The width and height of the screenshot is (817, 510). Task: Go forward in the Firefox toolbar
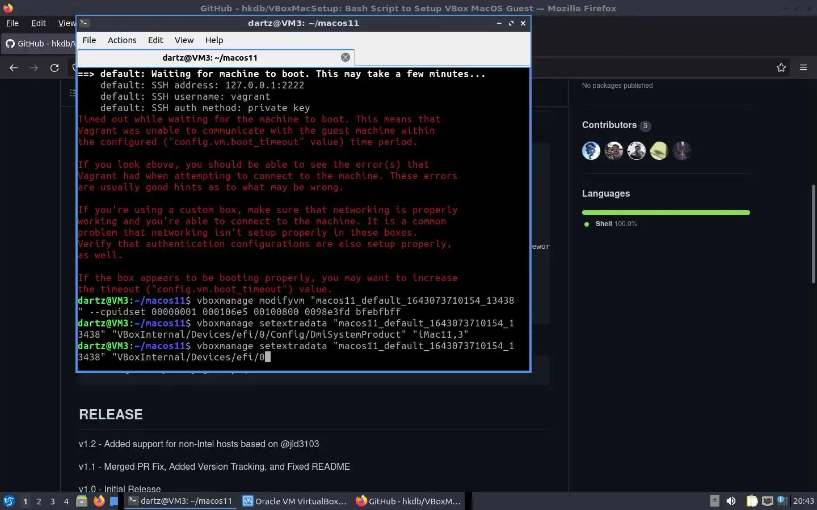34,67
